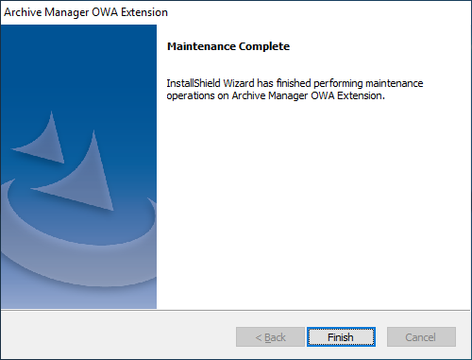Click the greyed-out Back button
Image resolution: width=472 pixels, height=360 pixels.
coord(270,336)
